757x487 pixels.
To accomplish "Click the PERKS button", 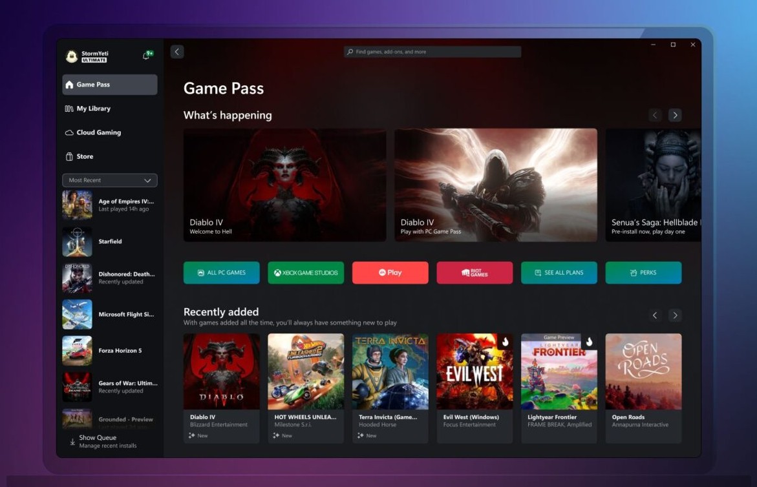I will 643,273.
